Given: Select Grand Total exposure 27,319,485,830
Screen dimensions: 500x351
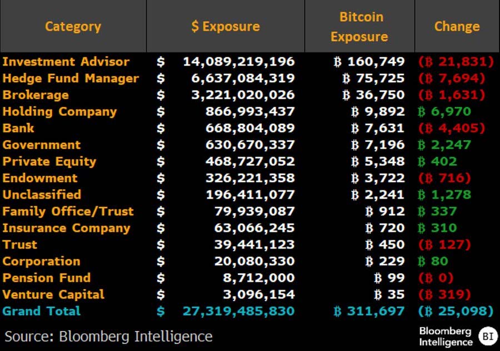Looking at the screenshot, I should pos(238,311).
